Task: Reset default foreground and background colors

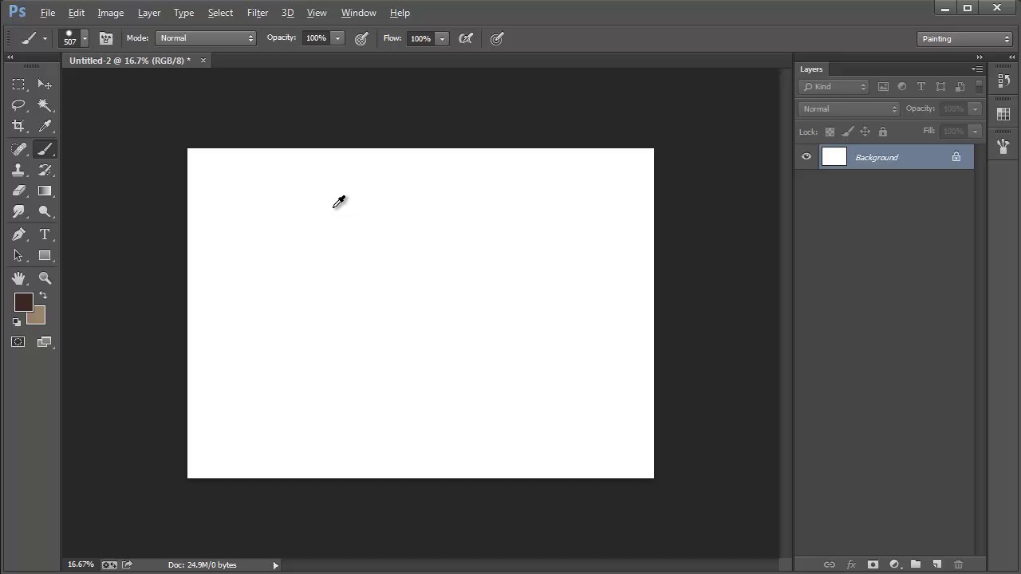Action: [x=17, y=322]
